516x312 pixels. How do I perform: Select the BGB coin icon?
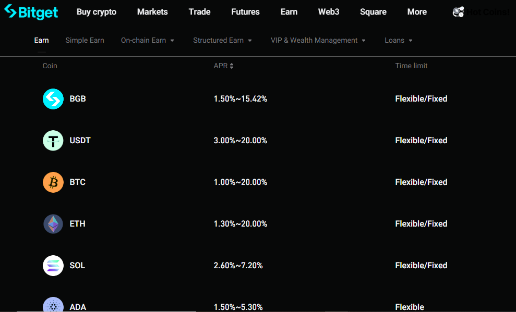tap(53, 98)
